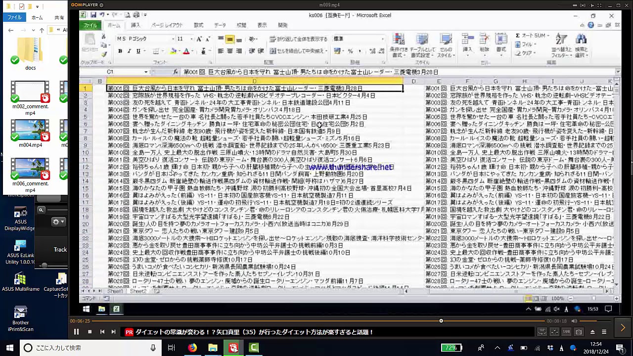The height and width of the screenshot is (356, 633).
Task: Switch to the ホーム tab in File Explorer
Action: pyautogui.click(x=37, y=17)
